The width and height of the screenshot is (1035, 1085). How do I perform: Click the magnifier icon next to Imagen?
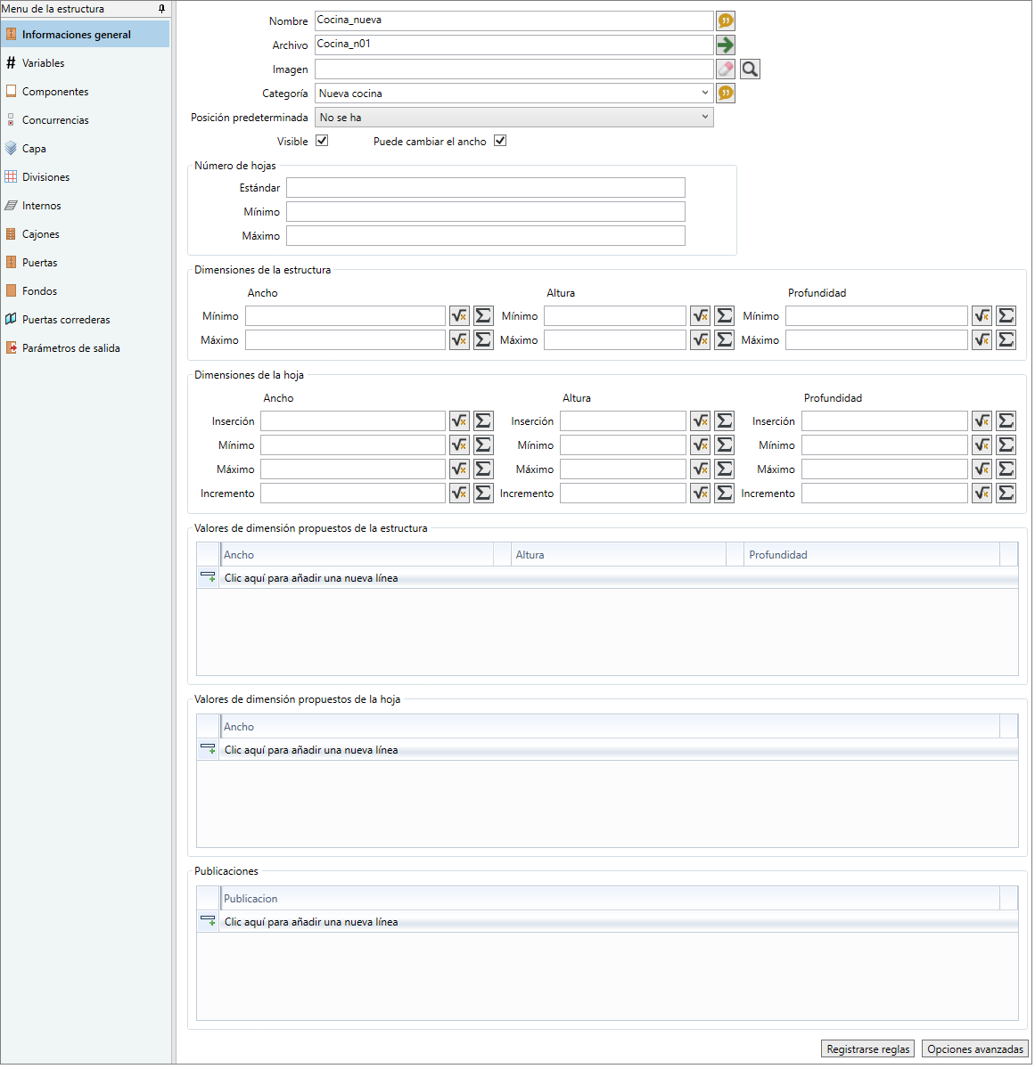tap(751, 69)
